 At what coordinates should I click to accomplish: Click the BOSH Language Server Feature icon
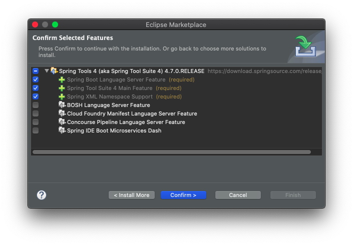coord(62,104)
